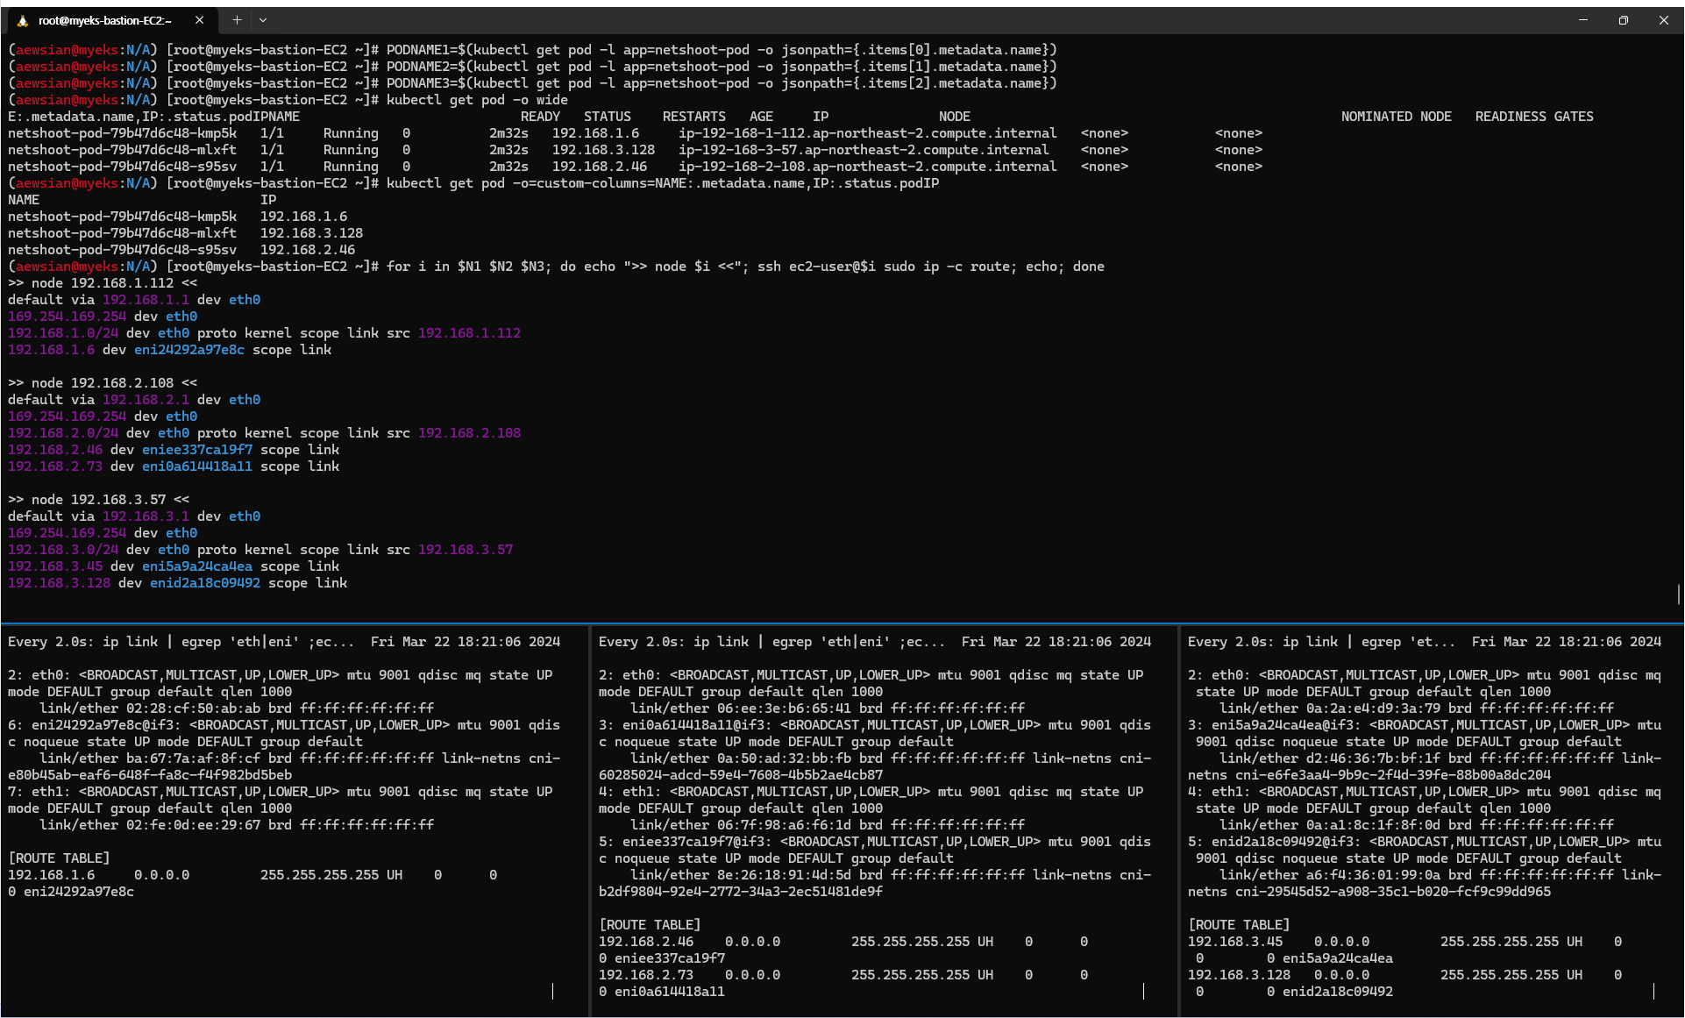Click pod name netshoot-pod-79b47d6c48-mlxft in custom-columns output
This screenshot has width=1685, height=1018.
pyautogui.click(x=122, y=233)
